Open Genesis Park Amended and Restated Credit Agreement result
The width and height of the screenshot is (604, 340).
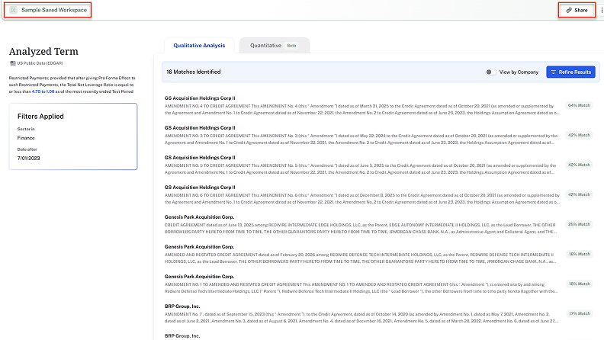[362, 254]
